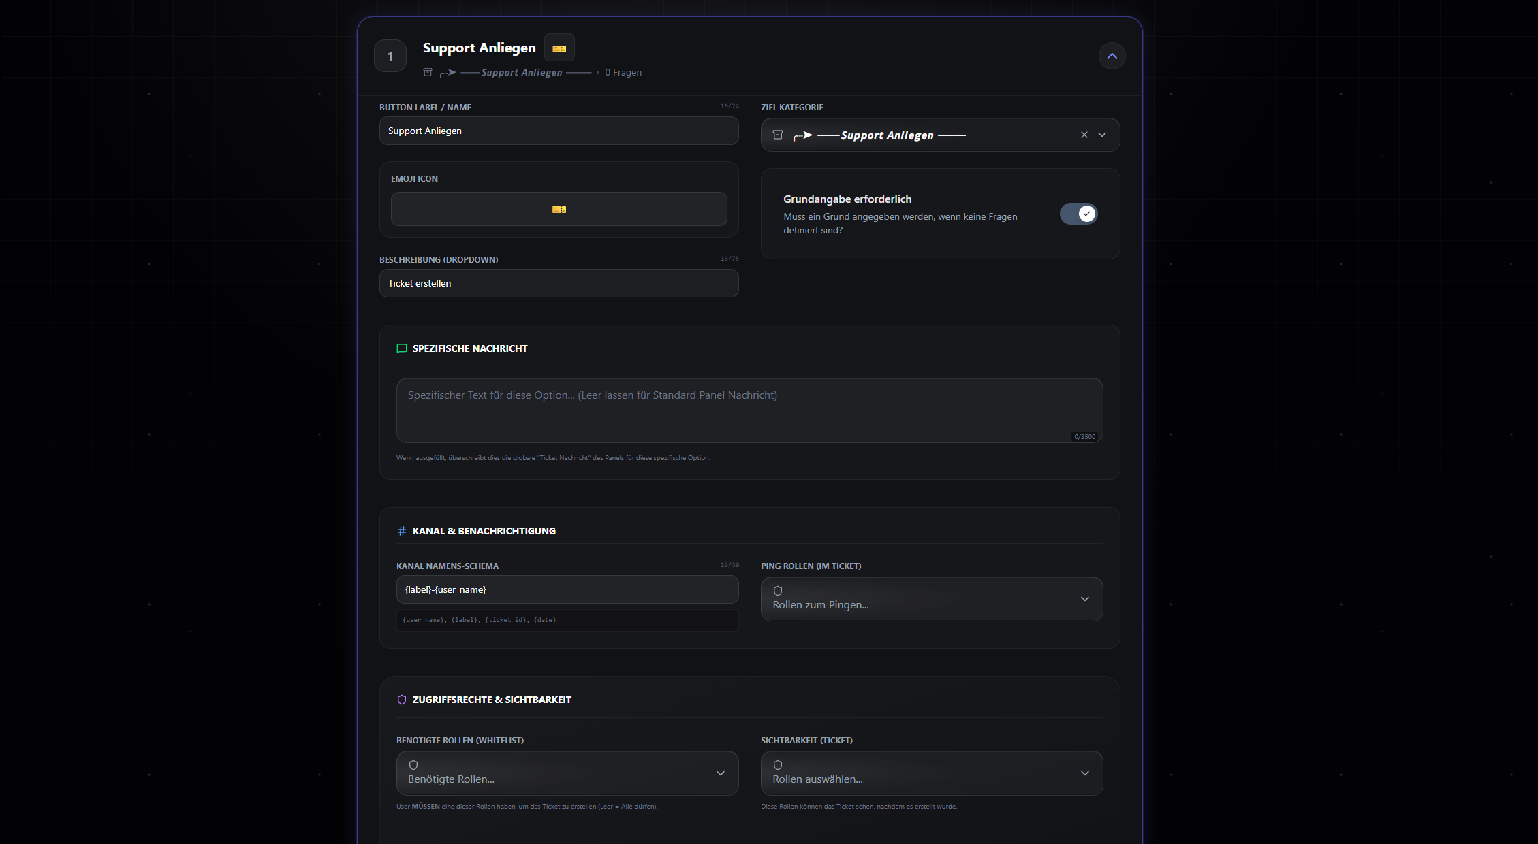The height and width of the screenshot is (844, 1538).
Task: Click the blue hashtag icon beside KANAL & BENACHRICHTIGUNG
Action: click(x=401, y=531)
